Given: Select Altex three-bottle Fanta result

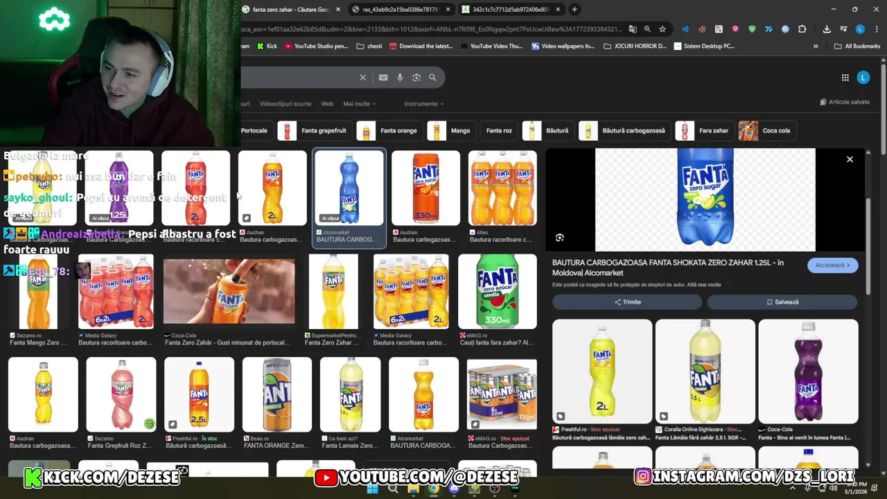Looking at the screenshot, I should (502, 188).
